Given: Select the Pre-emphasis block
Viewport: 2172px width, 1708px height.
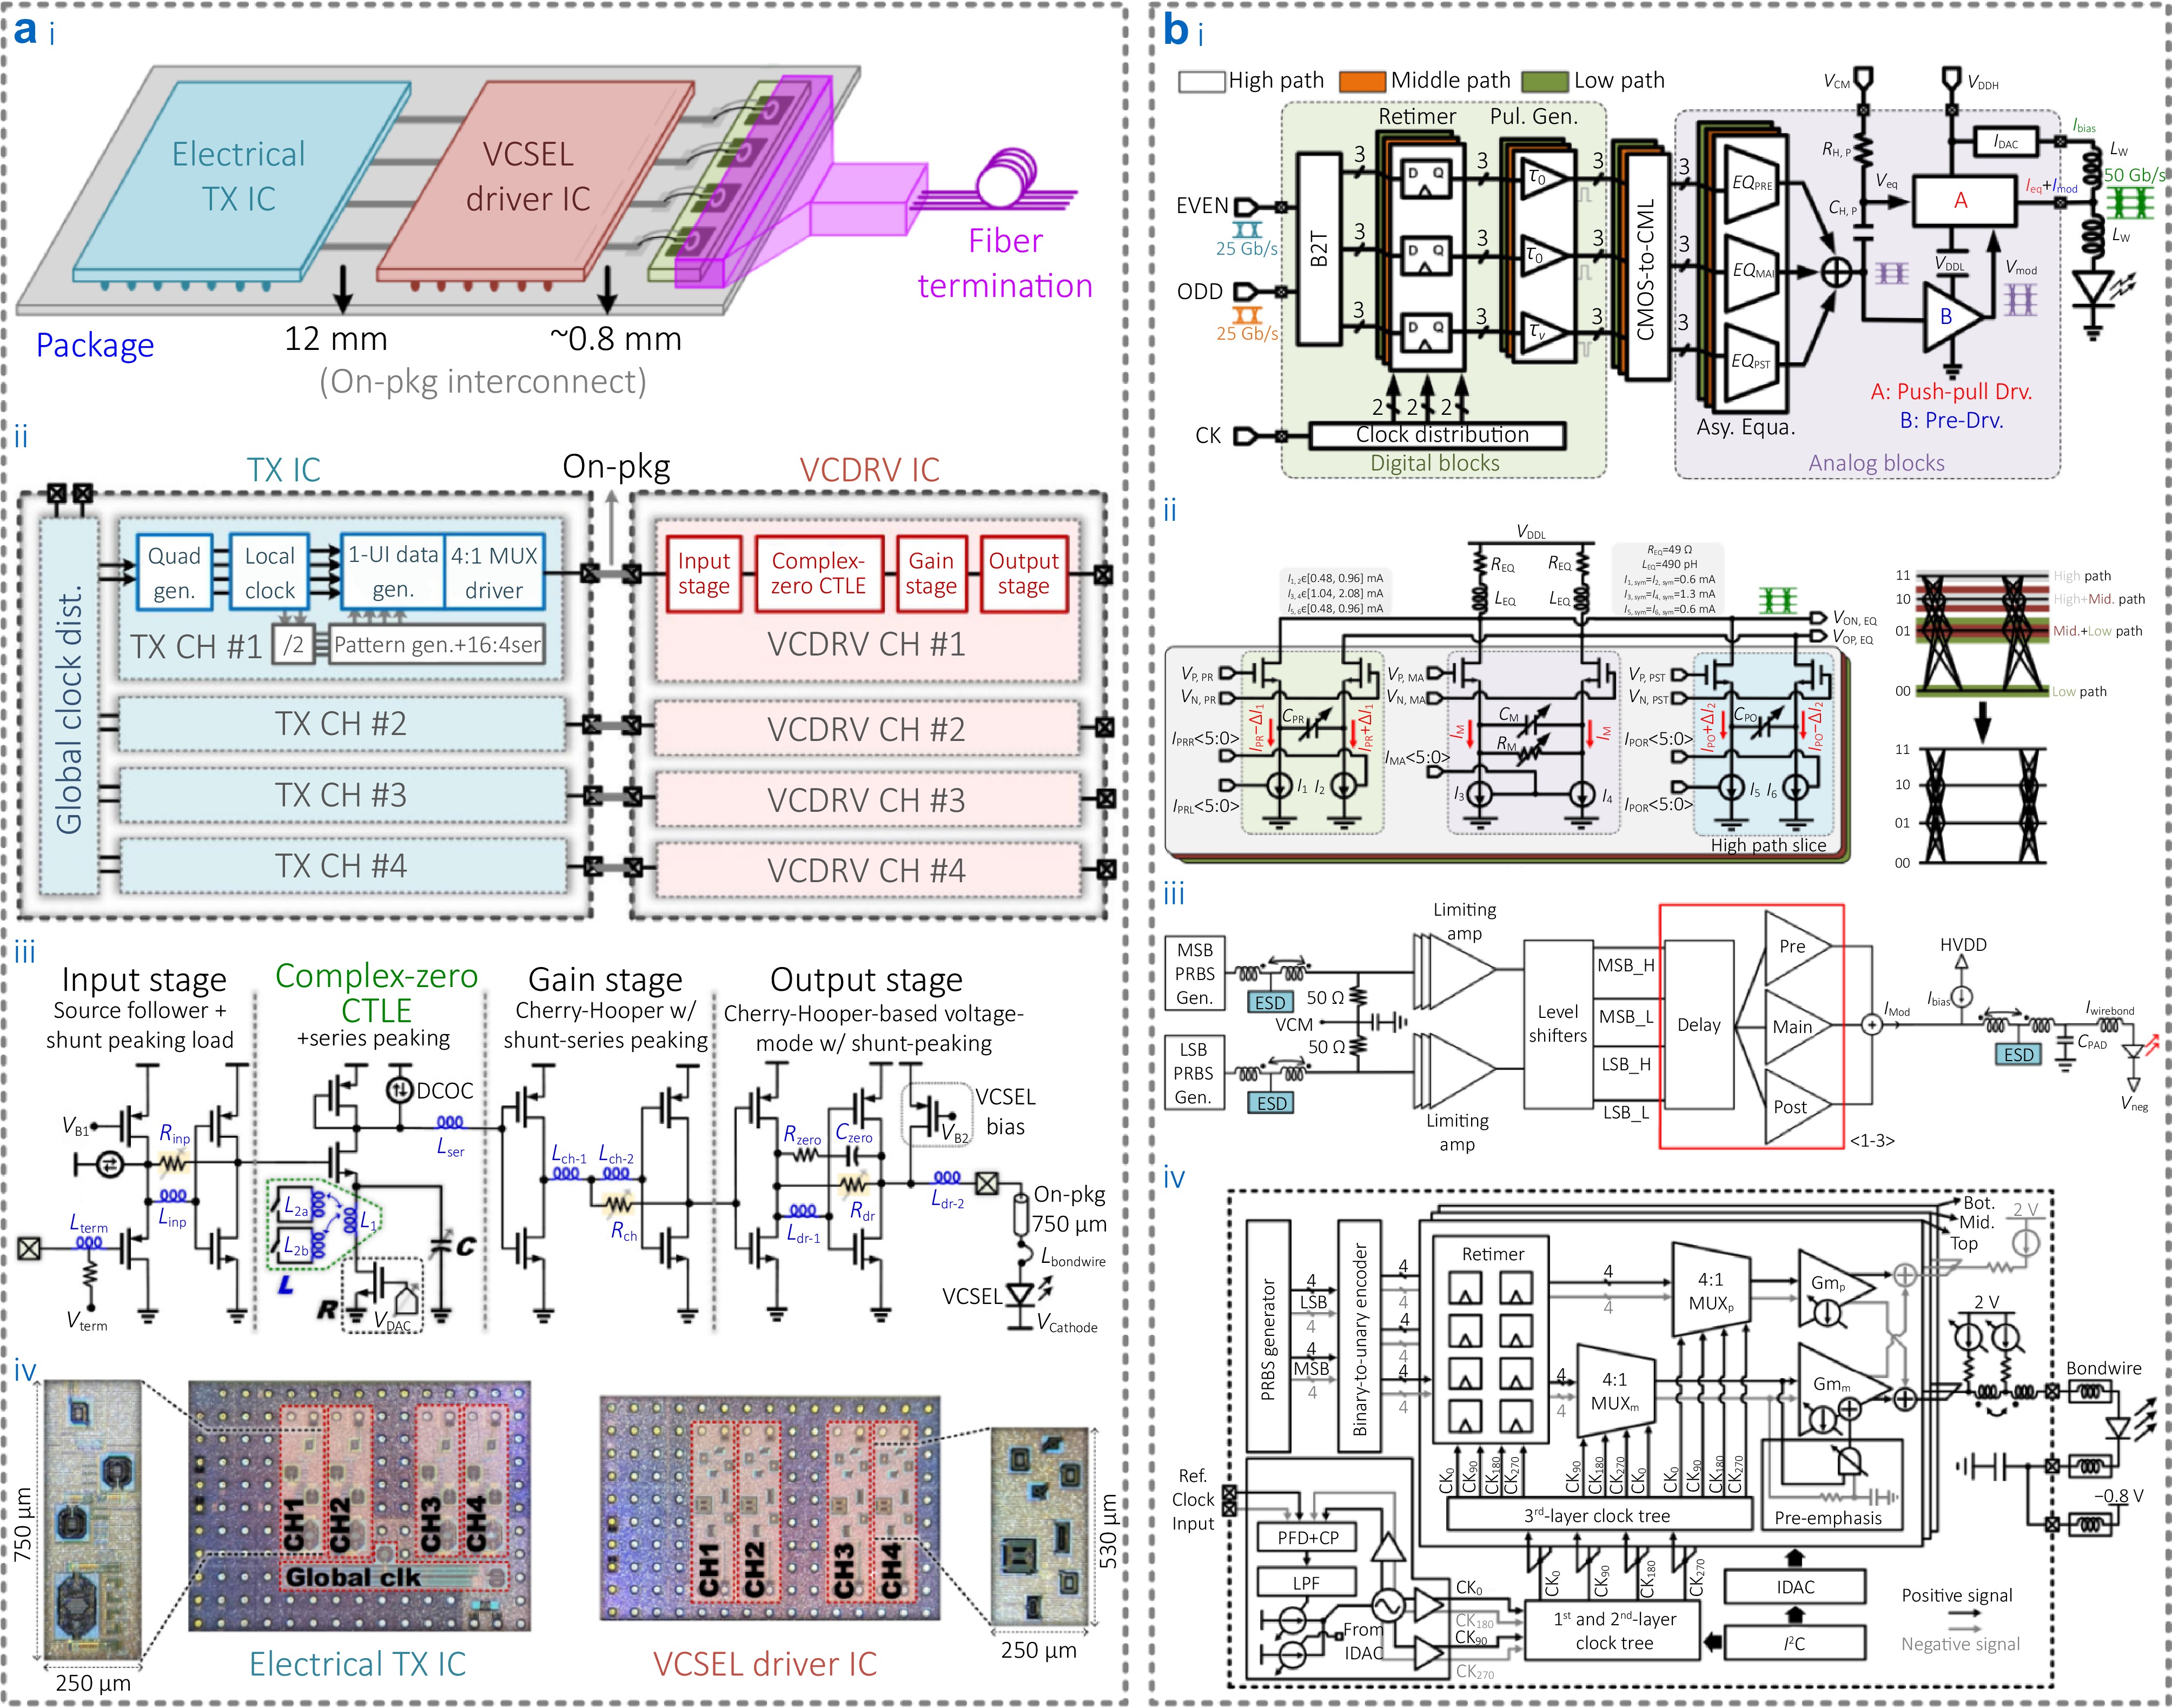Looking at the screenshot, I should pyautogui.click(x=1831, y=1484).
